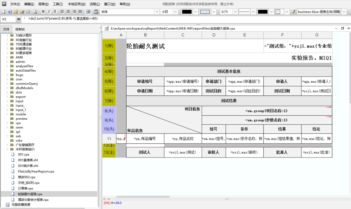The width and height of the screenshot is (351, 209).
Task: Click the equals sign beside cell name box
Action: click(x=19, y=19)
